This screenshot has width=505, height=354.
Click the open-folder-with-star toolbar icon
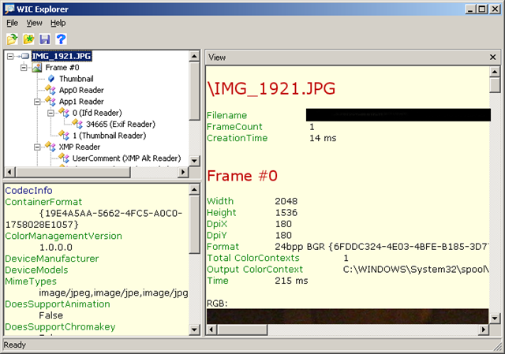point(28,39)
